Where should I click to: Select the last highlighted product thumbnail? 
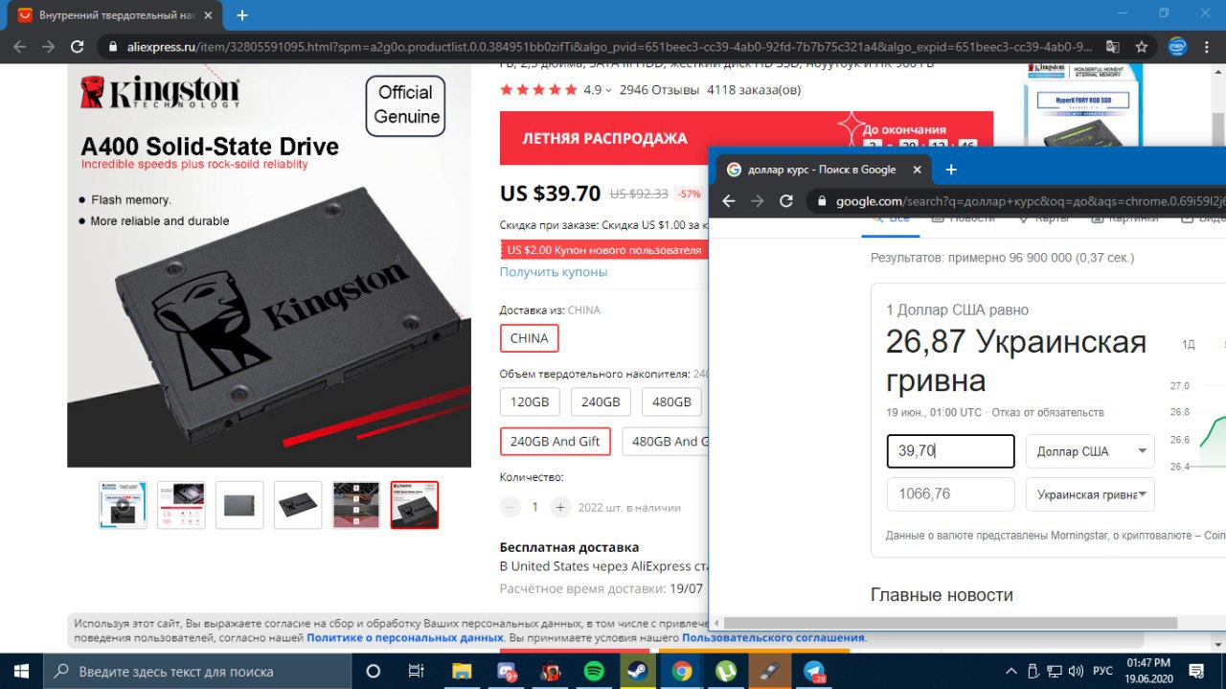[x=415, y=505]
